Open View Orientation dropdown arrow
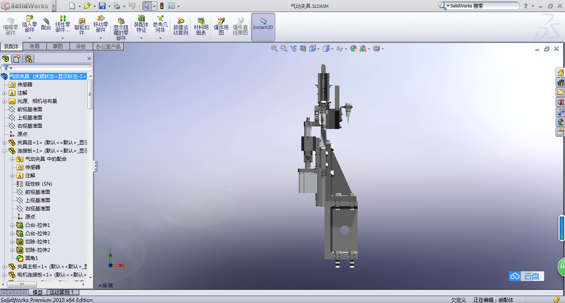565x303 pixels. point(318,49)
